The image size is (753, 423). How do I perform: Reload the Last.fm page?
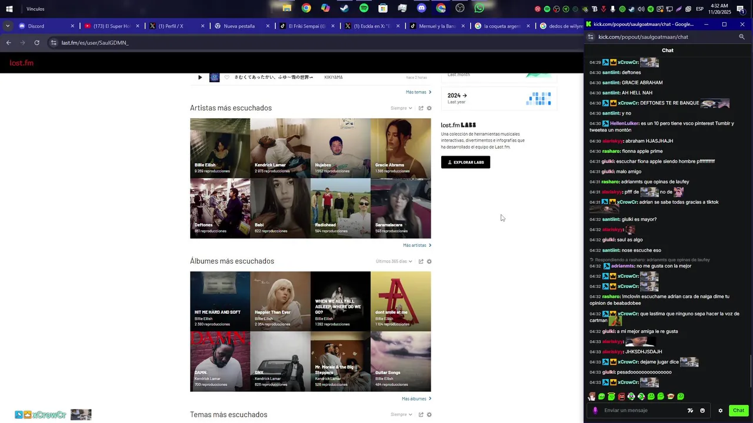36,43
